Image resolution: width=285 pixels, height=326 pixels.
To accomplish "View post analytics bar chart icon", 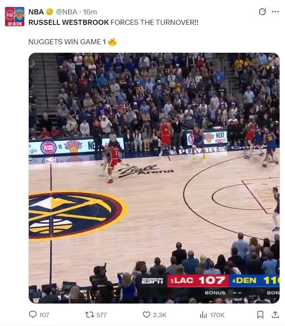I will point(203,315).
